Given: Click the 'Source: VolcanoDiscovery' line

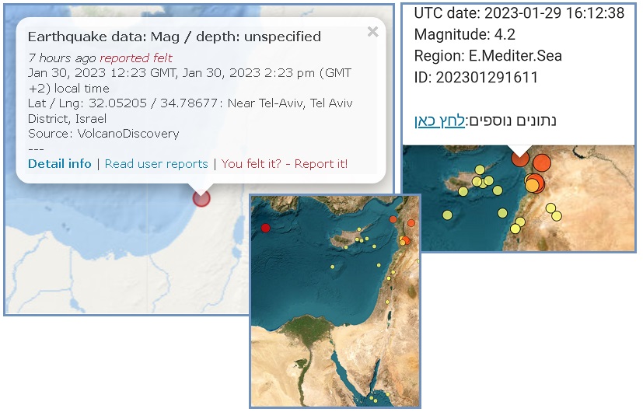Looking at the screenshot, I should point(103,134).
